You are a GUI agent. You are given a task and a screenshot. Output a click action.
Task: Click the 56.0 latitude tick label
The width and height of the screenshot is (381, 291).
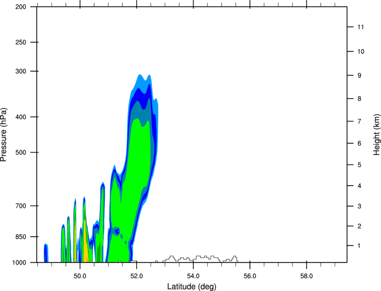coord(250,276)
